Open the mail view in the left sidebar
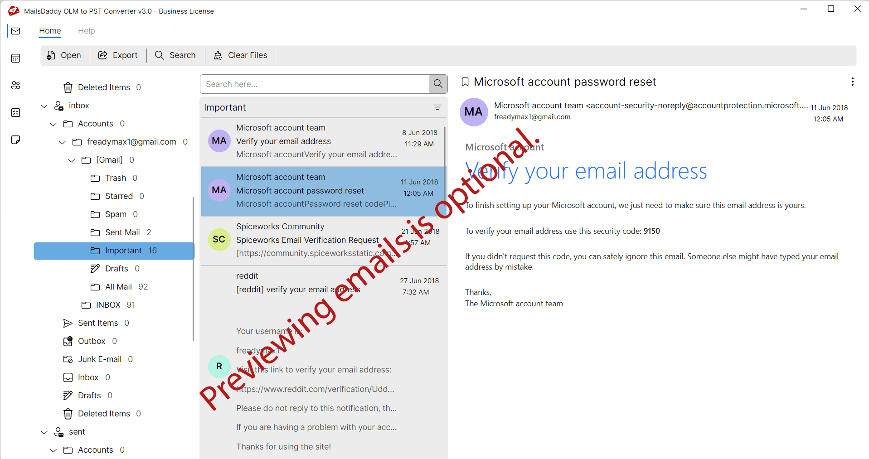Image resolution: width=869 pixels, height=459 pixels. pos(16,31)
